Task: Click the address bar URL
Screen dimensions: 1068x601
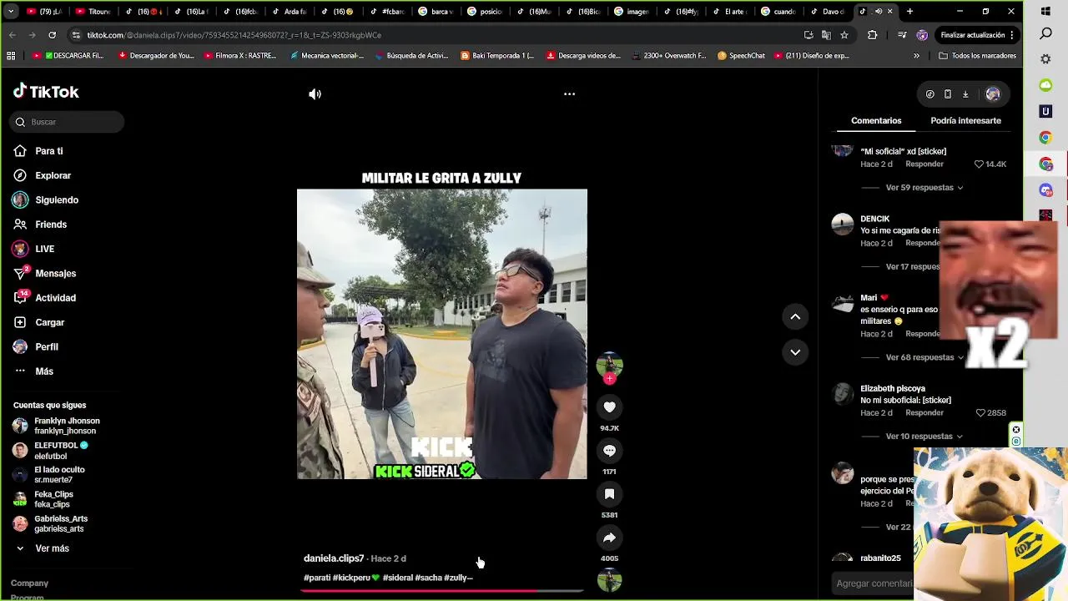Action: [x=234, y=35]
